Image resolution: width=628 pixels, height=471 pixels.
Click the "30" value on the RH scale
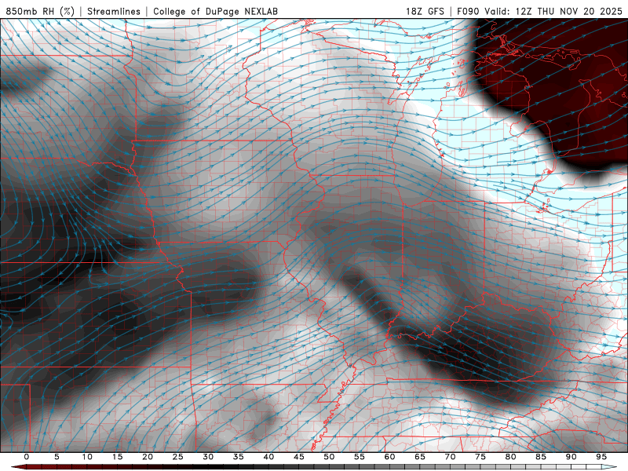click(x=208, y=457)
